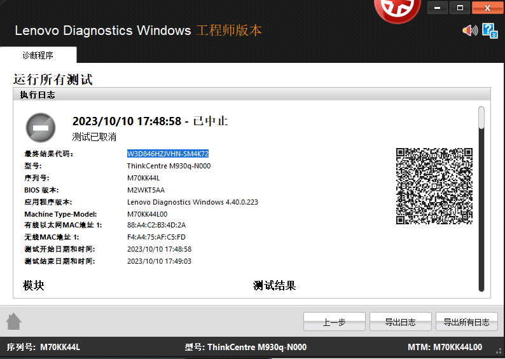Click the model ThinkCentre M930q-N000 value in the log
This screenshot has width=505, height=359.
pyautogui.click(x=169, y=166)
